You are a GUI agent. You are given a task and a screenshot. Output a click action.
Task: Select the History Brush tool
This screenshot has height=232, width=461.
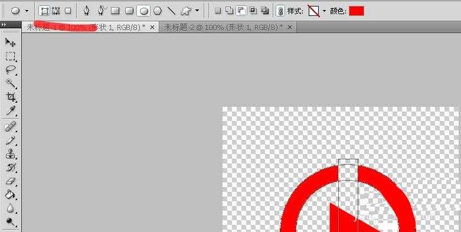tap(11, 168)
